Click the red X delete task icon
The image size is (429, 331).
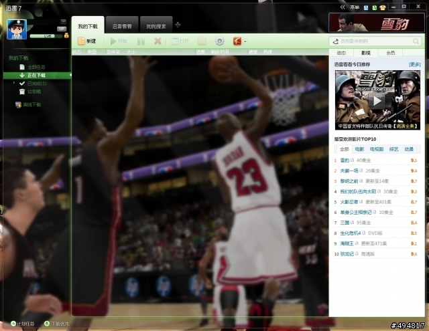(158, 41)
